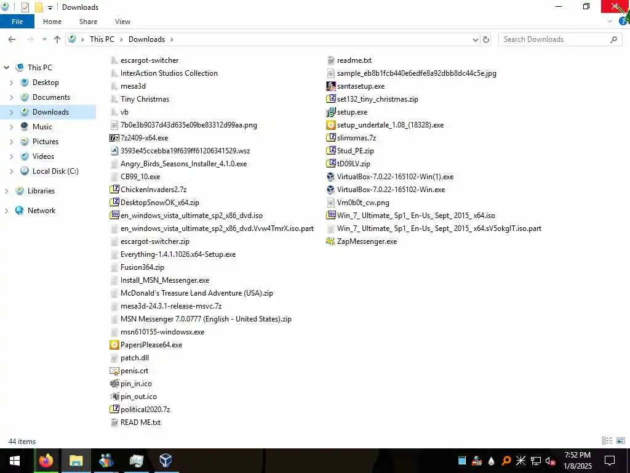Select This PC in address bar
This screenshot has width=630, height=473.
pyautogui.click(x=102, y=39)
